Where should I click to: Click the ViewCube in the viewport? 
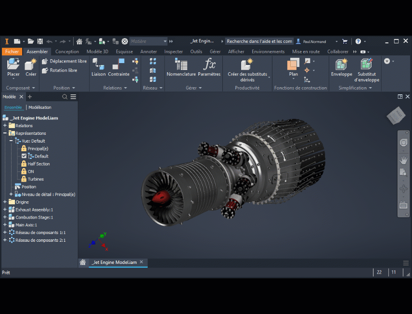click(396, 115)
